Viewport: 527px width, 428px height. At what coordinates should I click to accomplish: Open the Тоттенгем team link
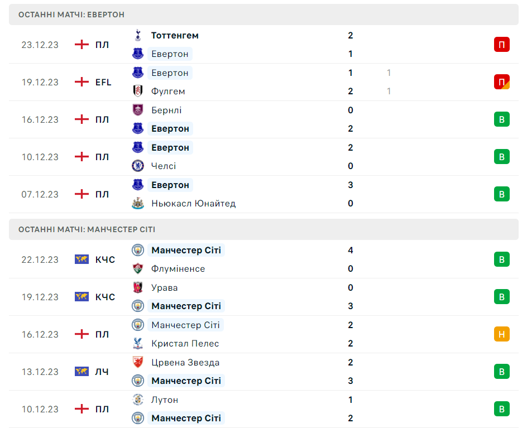[175, 35]
